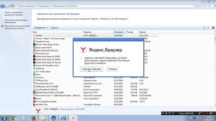Click the RU language indicator in tray
This screenshot has height=121, width=216.
(x=191, y=118)
